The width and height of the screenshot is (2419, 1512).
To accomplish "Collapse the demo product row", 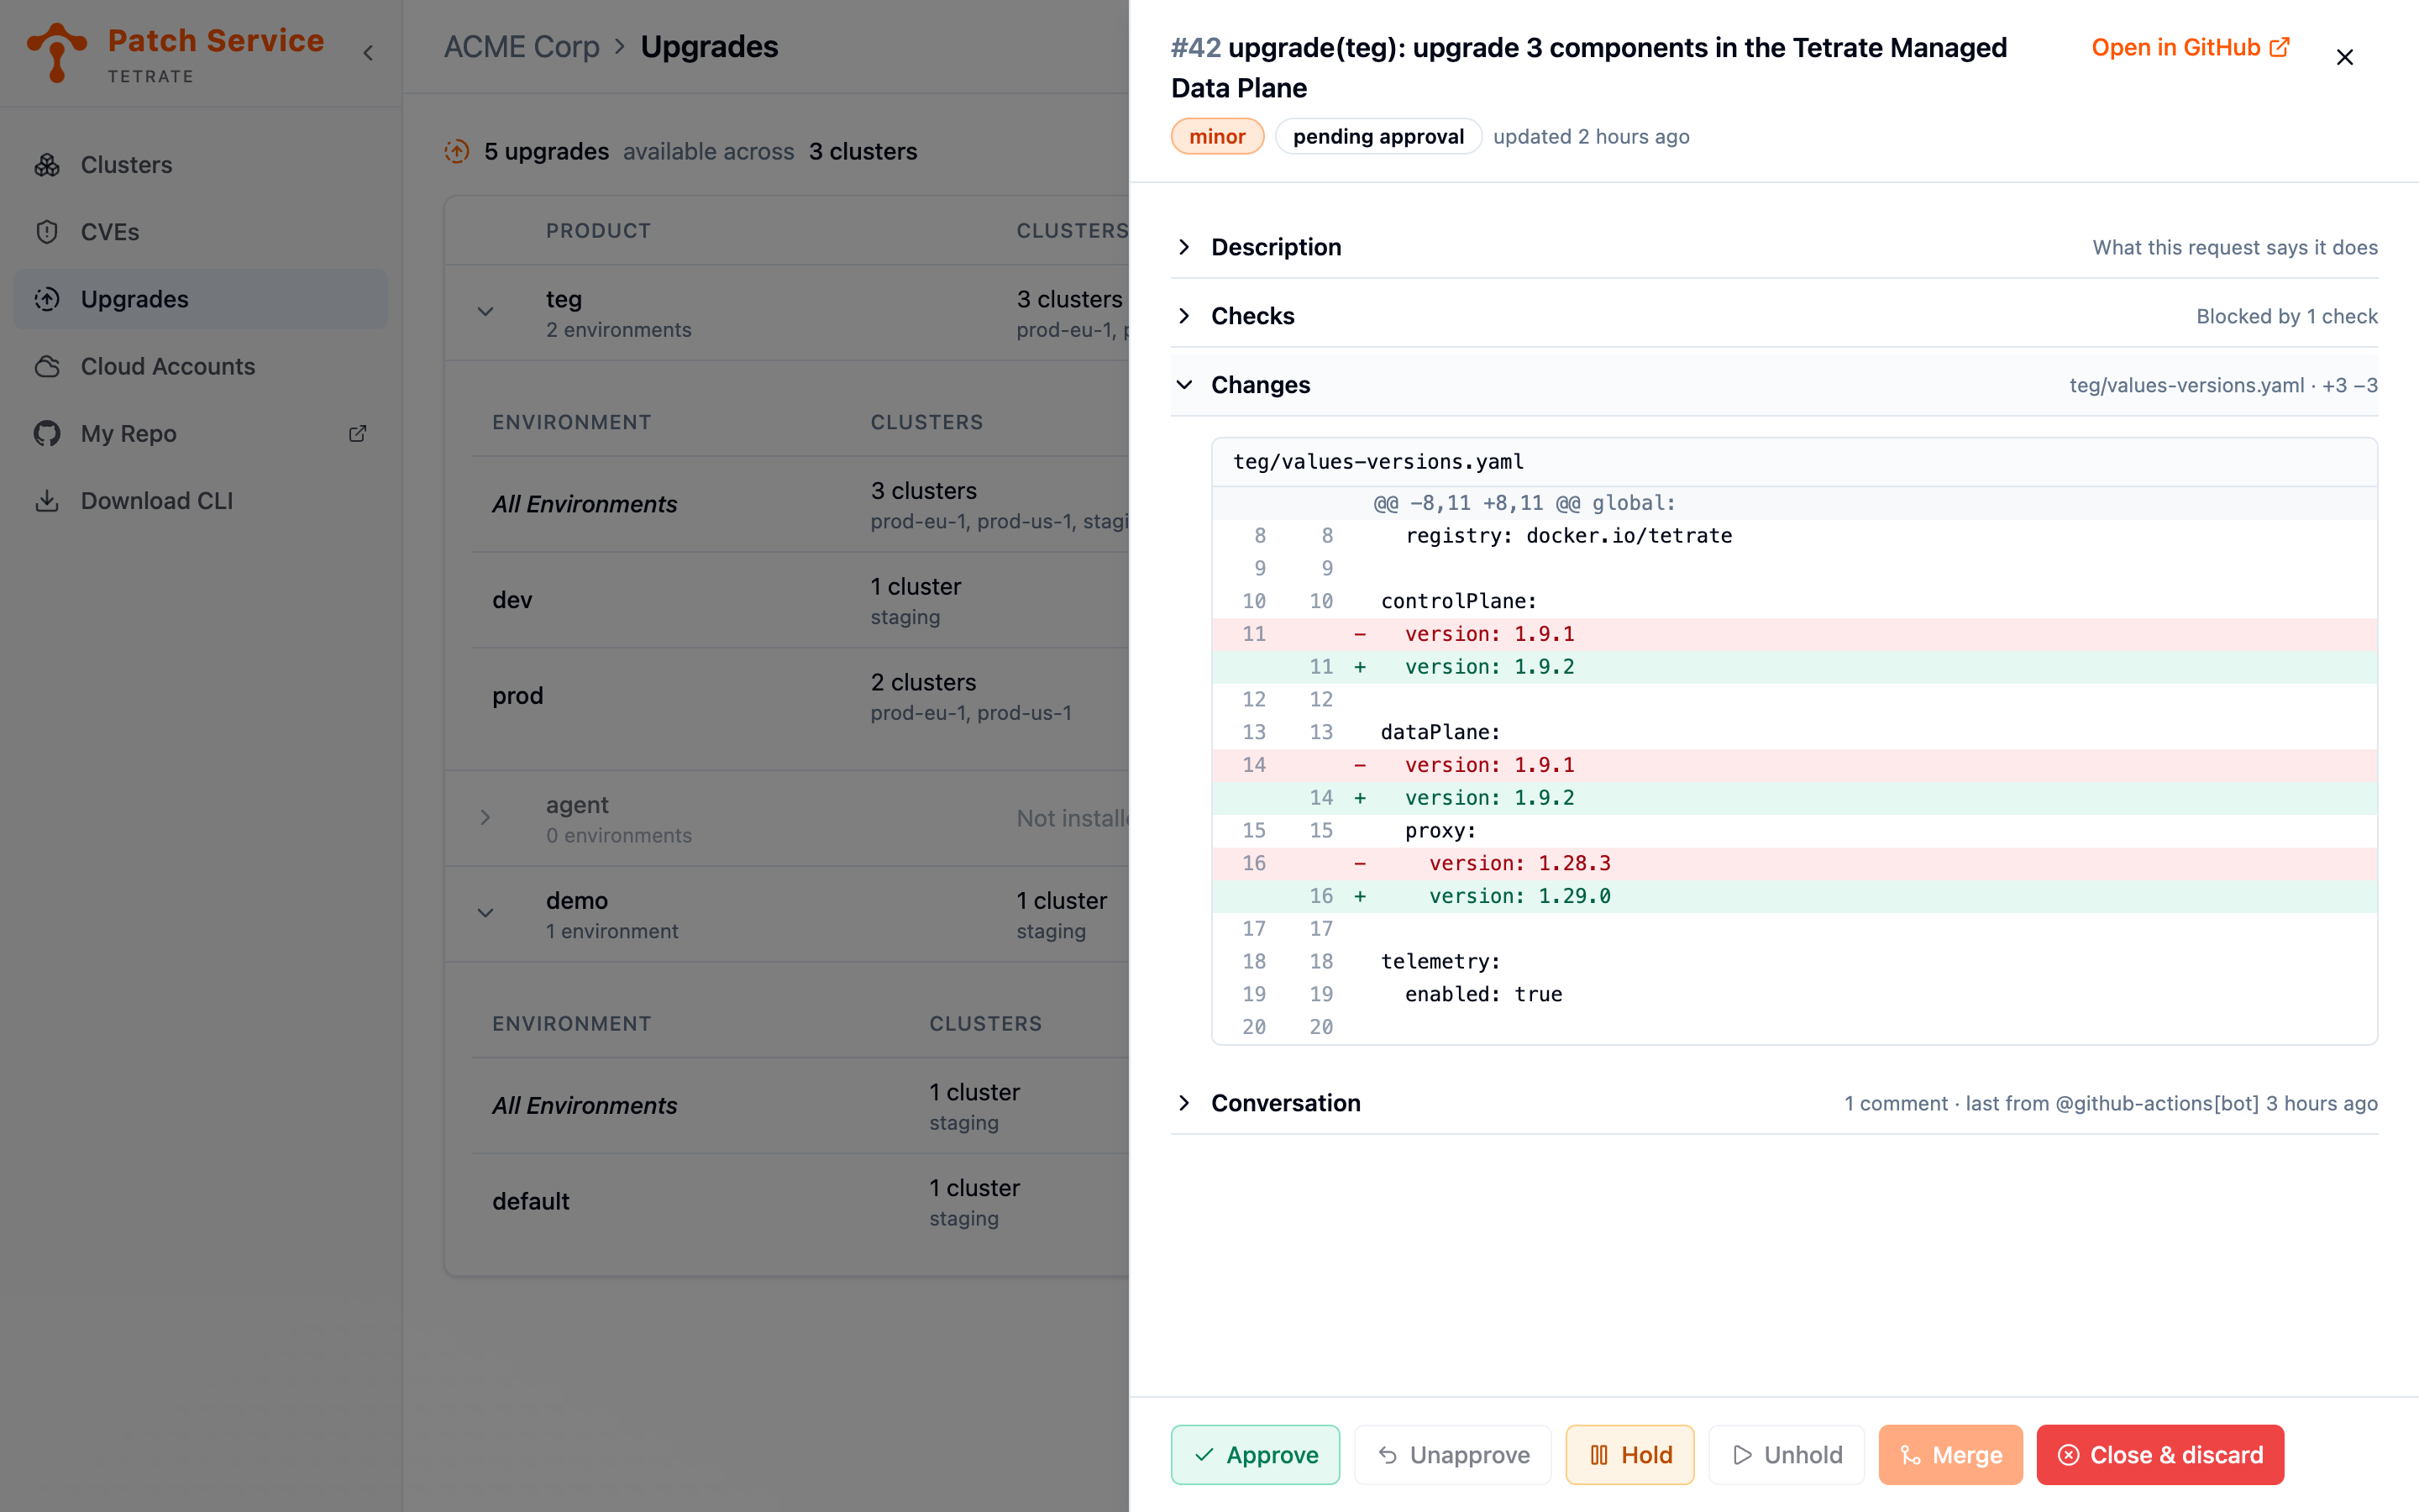I will 485,913.
